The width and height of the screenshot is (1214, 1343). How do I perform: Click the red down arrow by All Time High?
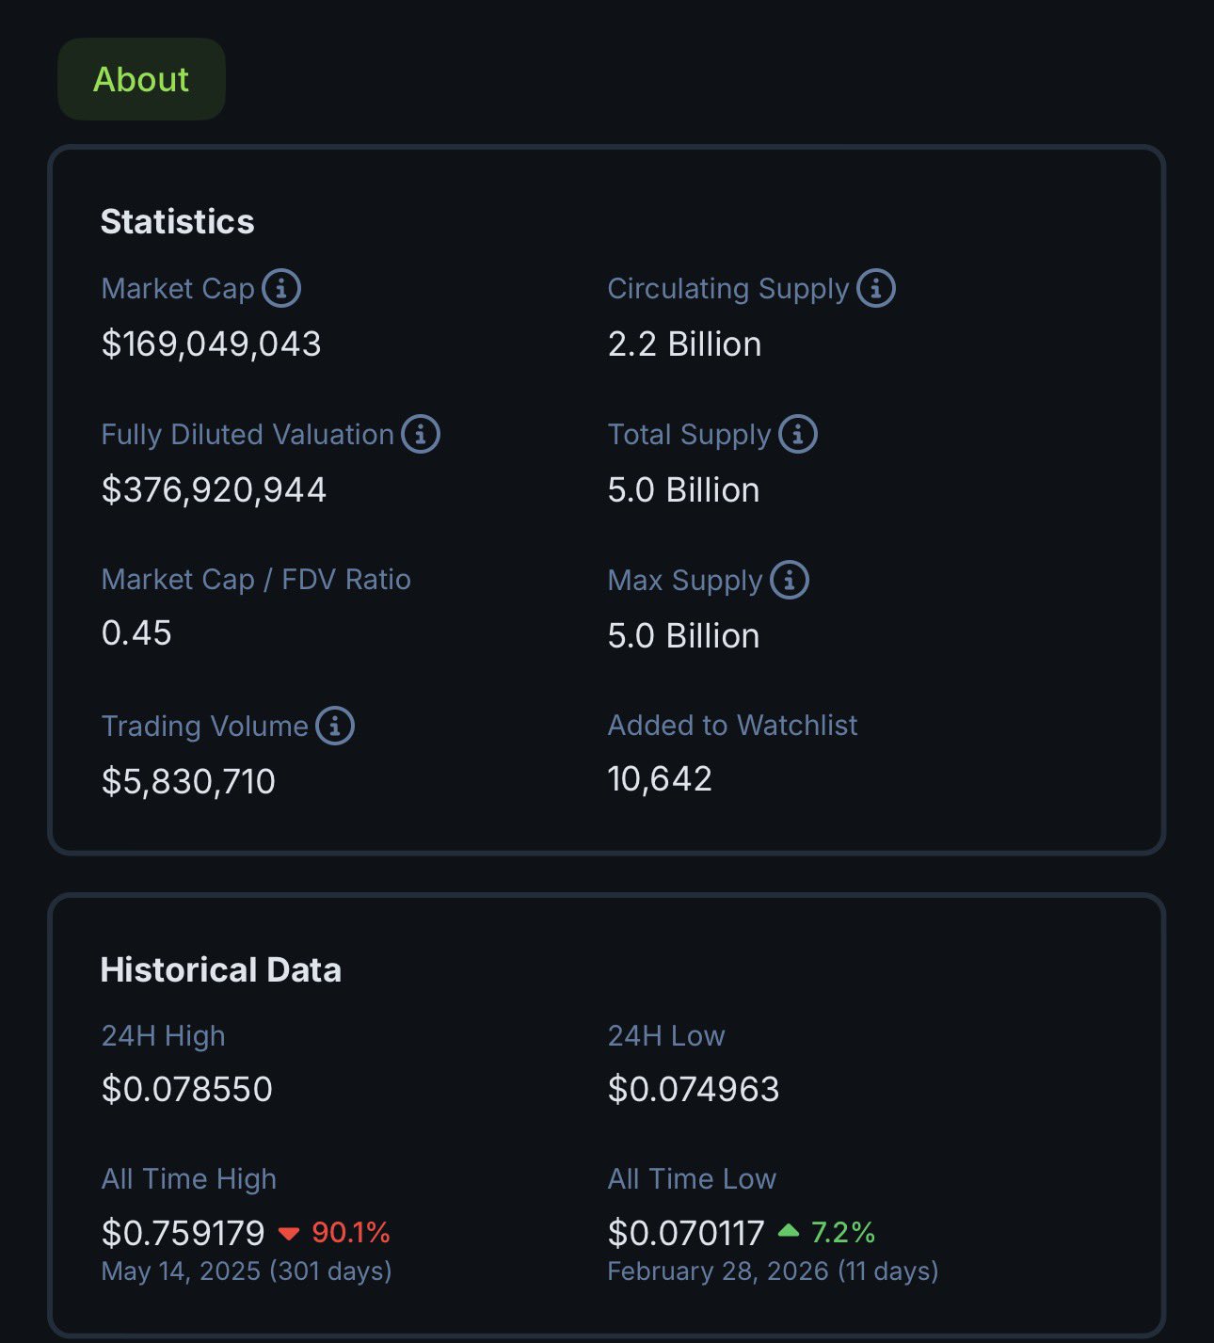coord(289,1233)
